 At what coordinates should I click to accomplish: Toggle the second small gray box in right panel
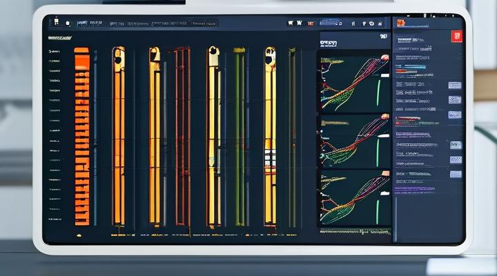[454, 100]
